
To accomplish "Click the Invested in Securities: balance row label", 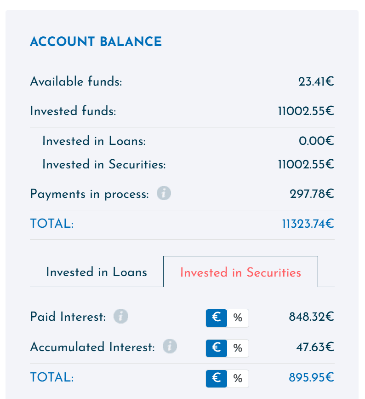I will click(104, 164).
